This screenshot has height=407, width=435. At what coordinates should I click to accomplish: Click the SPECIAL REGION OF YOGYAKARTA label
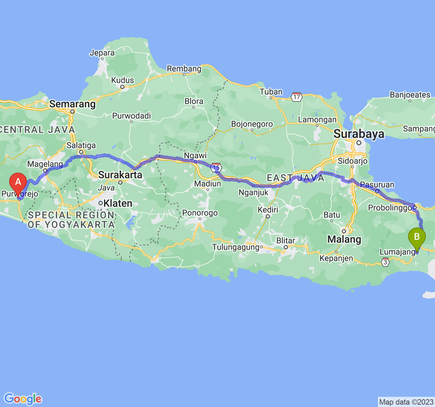71,220
